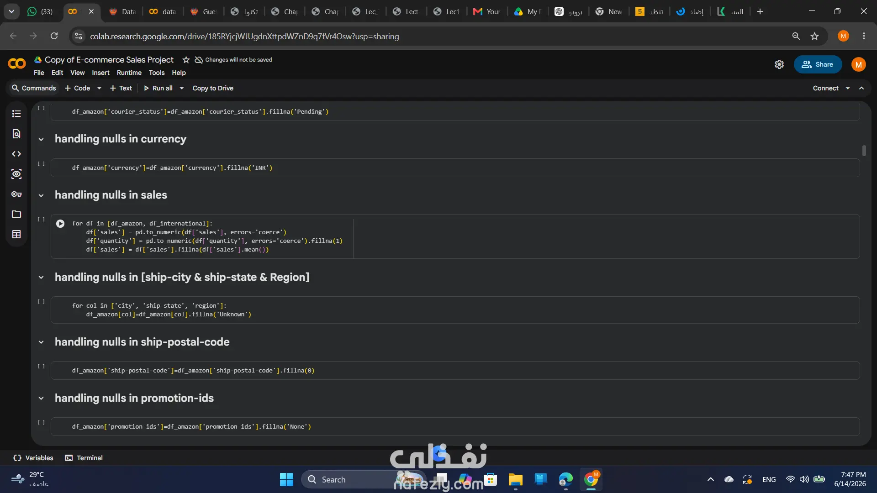This screenshot has width=877, height=493.
Task: Star the Colab notebook title
Action: pyautogui.click(x=186, y=60)
